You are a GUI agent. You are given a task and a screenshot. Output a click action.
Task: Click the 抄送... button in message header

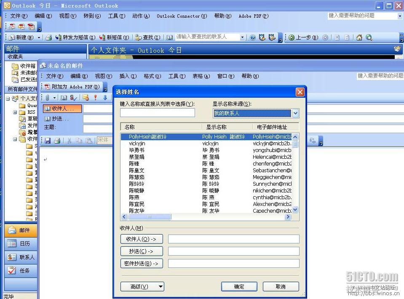pos(57,119)
